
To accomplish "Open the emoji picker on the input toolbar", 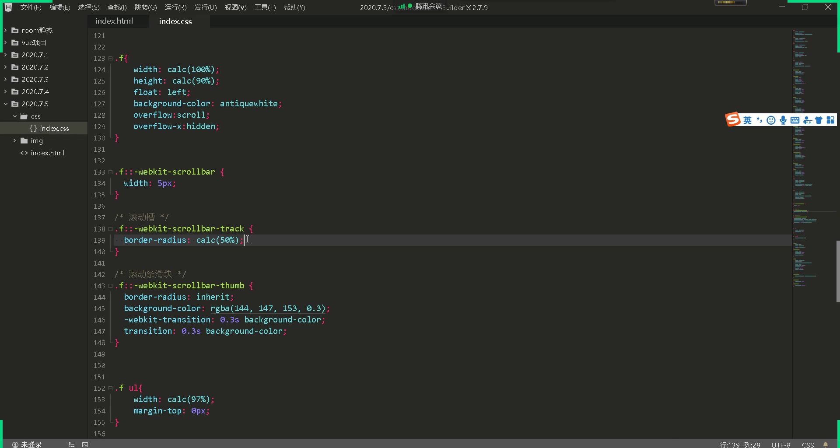I will point(771,120).
